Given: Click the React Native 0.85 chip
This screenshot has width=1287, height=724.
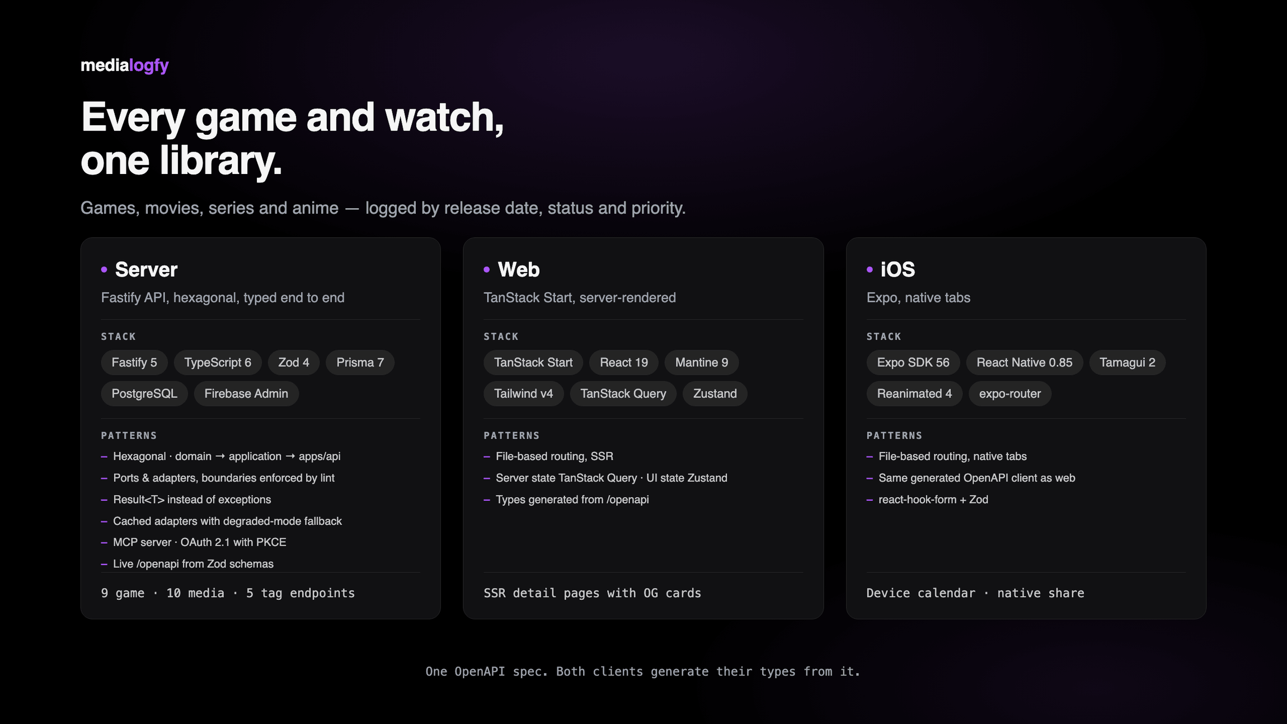Looking at the screenshot, I should point(1025,363).
